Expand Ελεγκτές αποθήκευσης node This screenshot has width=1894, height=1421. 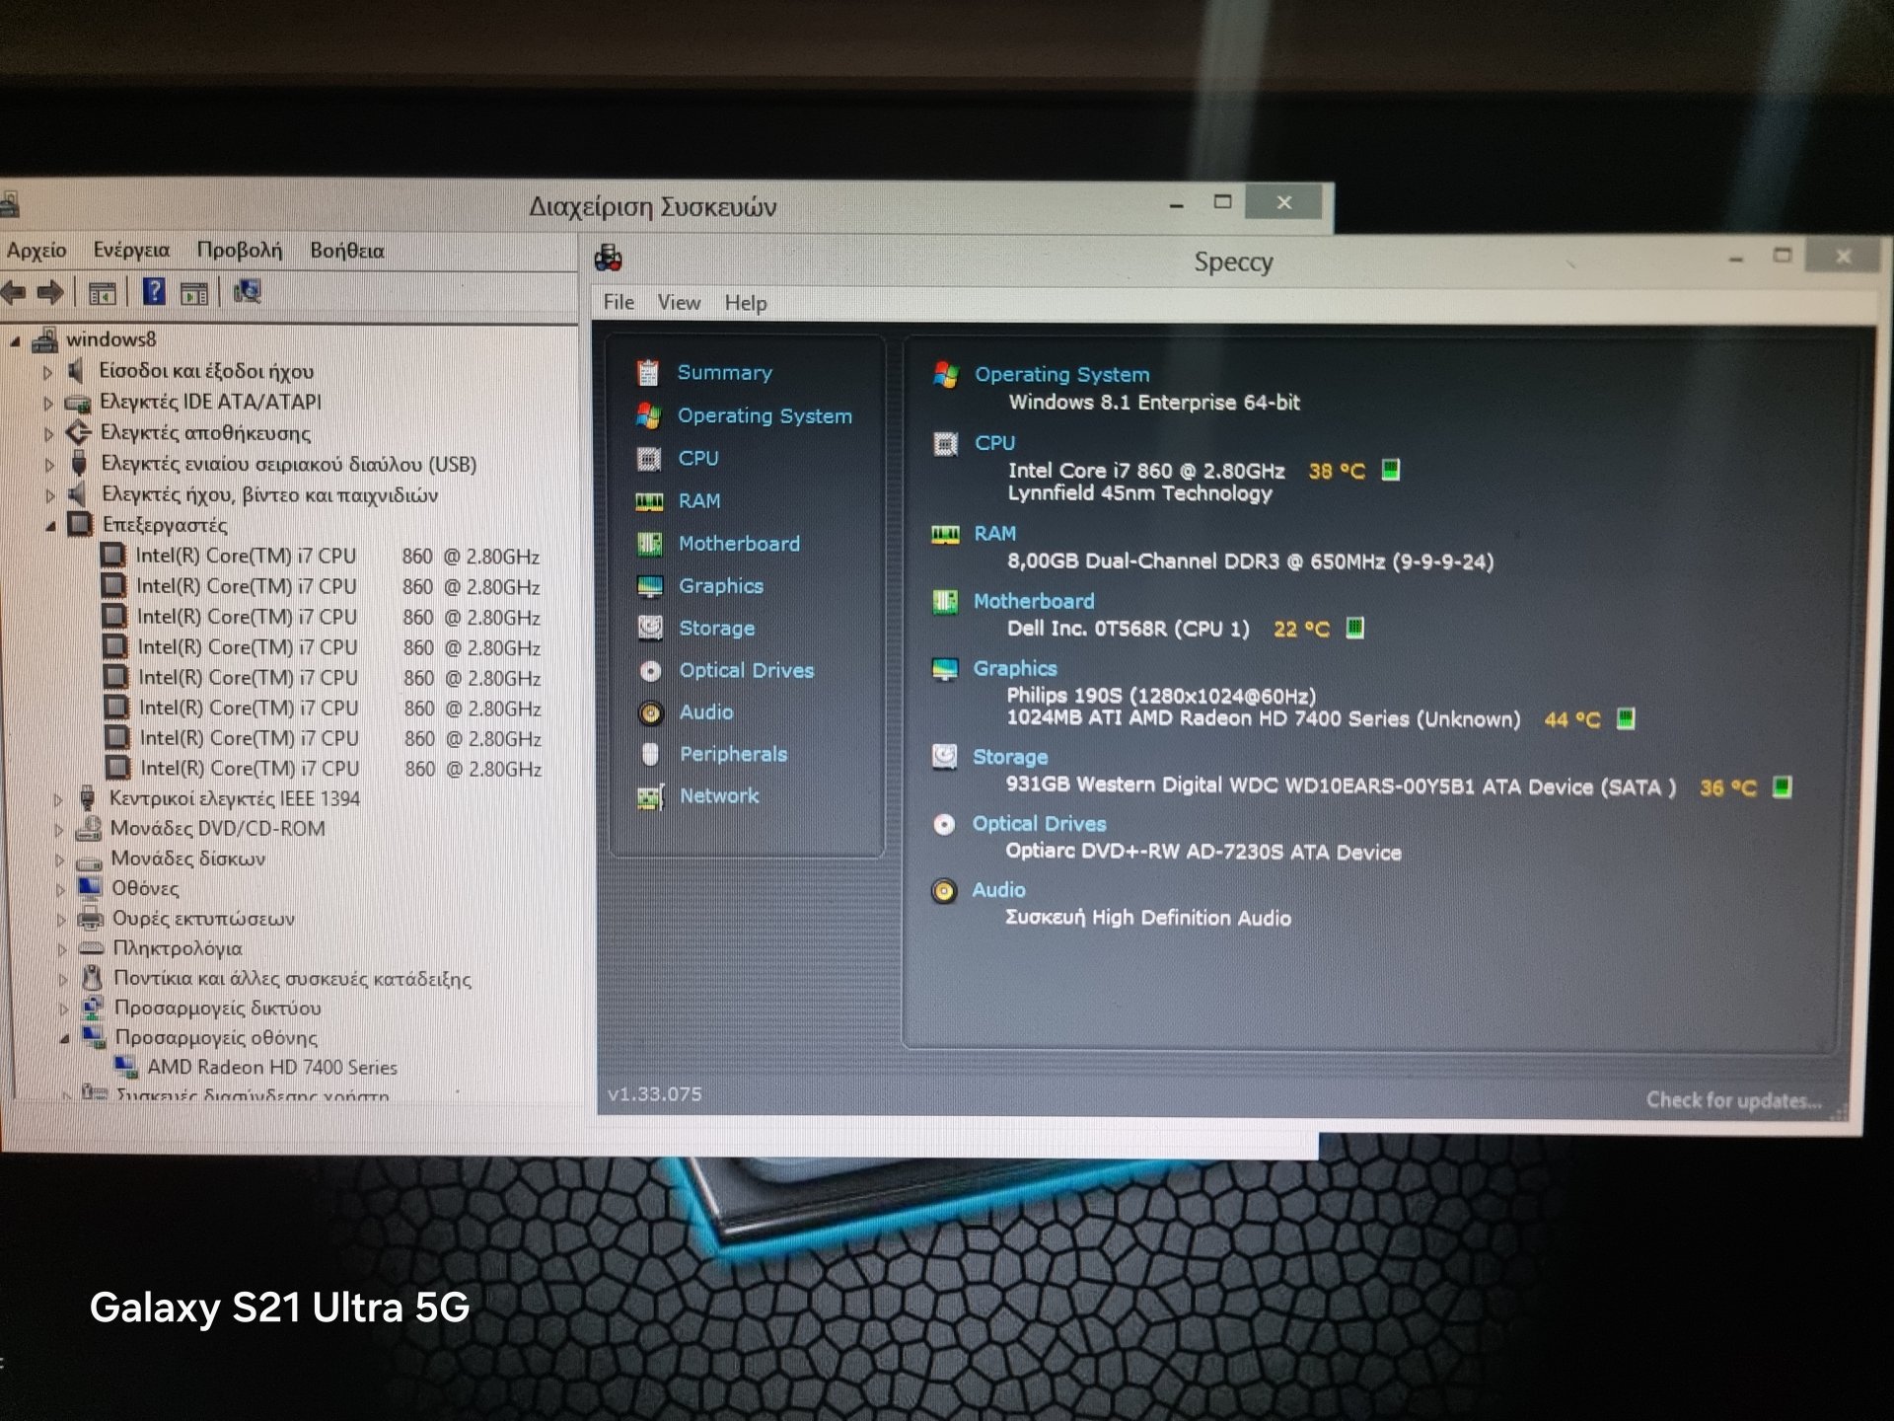click(x=48, y=433)
